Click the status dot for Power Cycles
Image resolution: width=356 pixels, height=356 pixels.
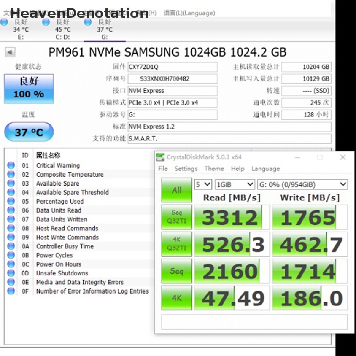[x=11, y=255]
